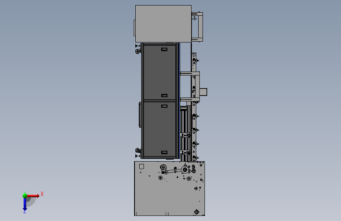Select the large light-gray box at the model's top

click(163, 24)
